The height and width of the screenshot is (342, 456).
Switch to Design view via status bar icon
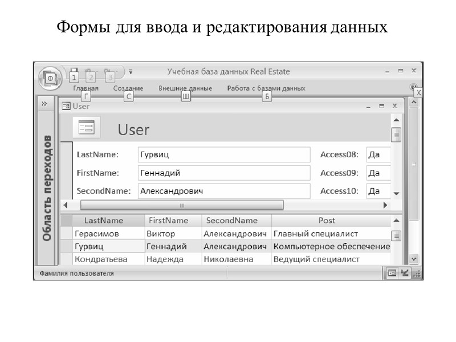[x=405, y=273]
